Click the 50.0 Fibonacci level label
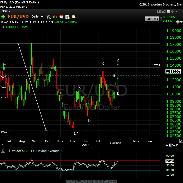 tap(3, 87)
